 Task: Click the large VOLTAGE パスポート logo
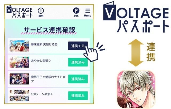point(136,17)
